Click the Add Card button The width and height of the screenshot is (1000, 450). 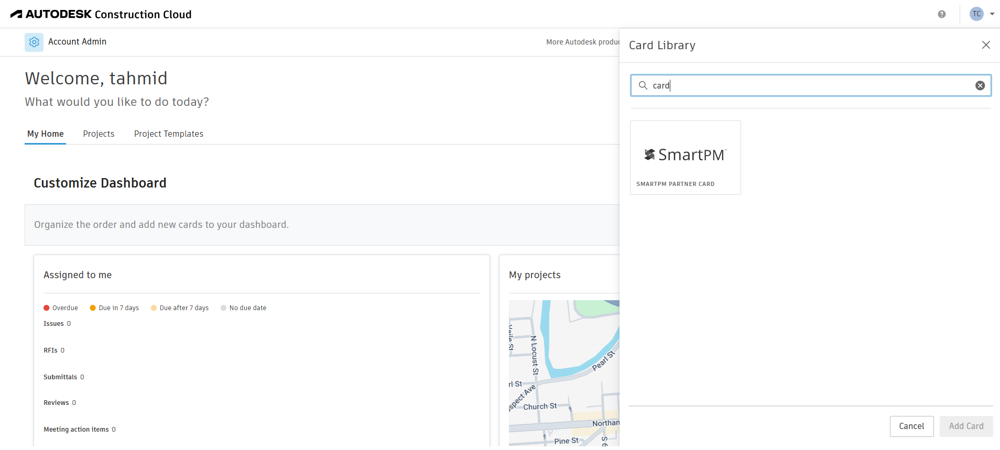coord(966,426)
